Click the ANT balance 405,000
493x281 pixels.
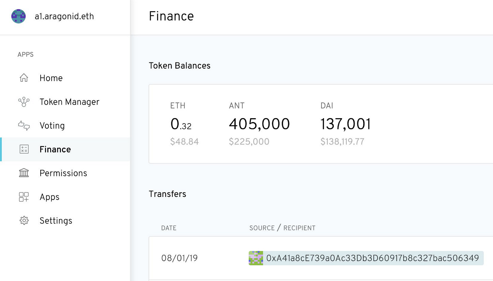[x=259, y=124]
